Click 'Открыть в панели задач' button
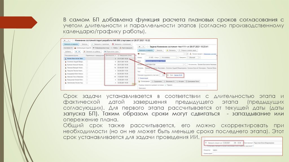The height and width of the screenshot is (162, 289). click(188, 50)
